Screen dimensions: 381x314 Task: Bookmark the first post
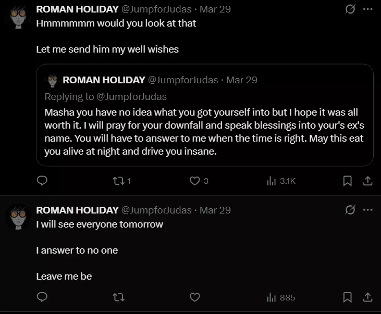point(348,181)
